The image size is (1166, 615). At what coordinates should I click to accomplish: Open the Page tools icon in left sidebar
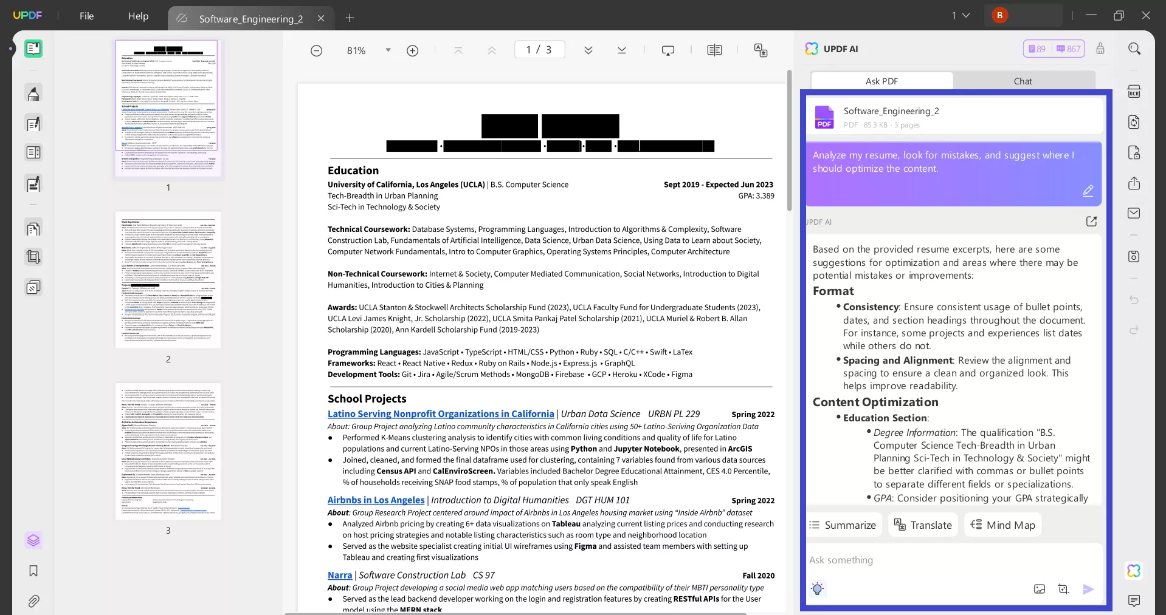33,228
